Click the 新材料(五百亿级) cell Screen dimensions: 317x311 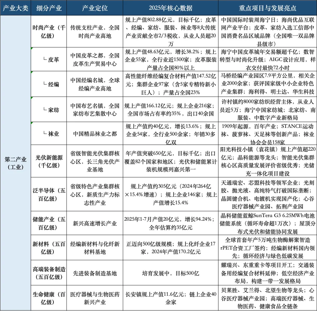(49, 248)
